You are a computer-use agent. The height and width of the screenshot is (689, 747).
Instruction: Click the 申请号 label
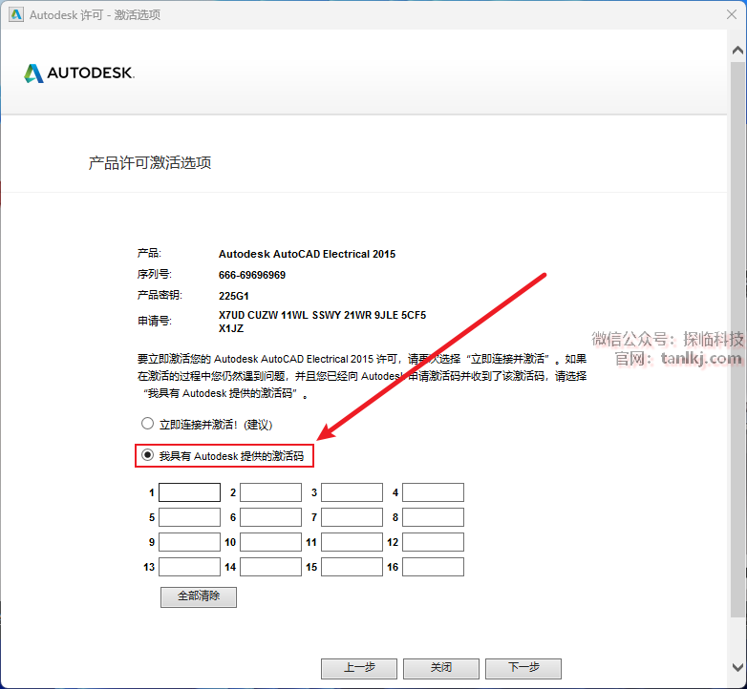(155, 322)
